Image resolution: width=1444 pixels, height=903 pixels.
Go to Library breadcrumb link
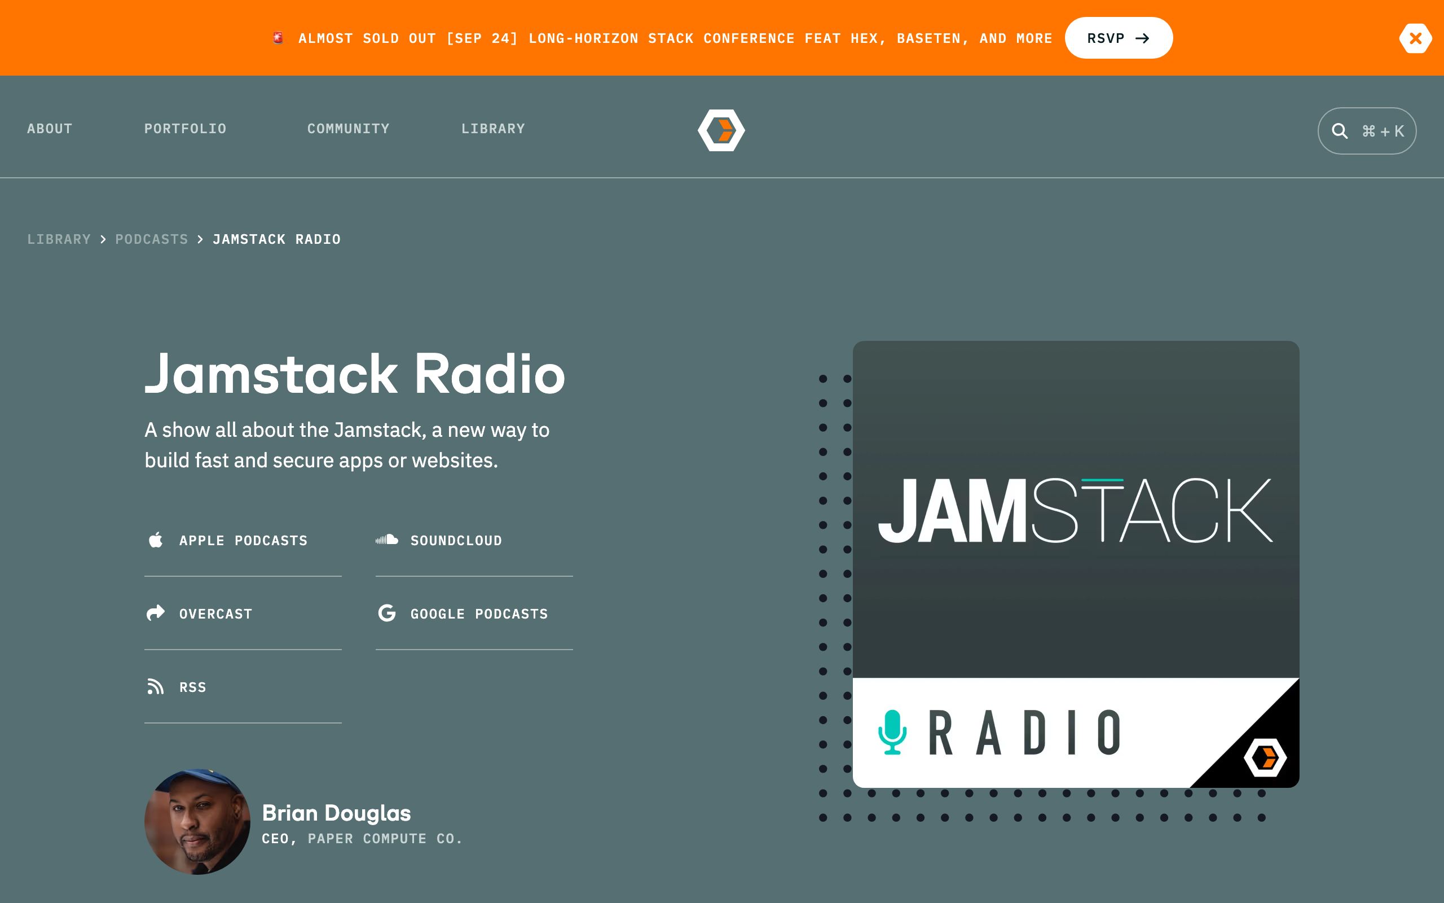tap(59, 239)
